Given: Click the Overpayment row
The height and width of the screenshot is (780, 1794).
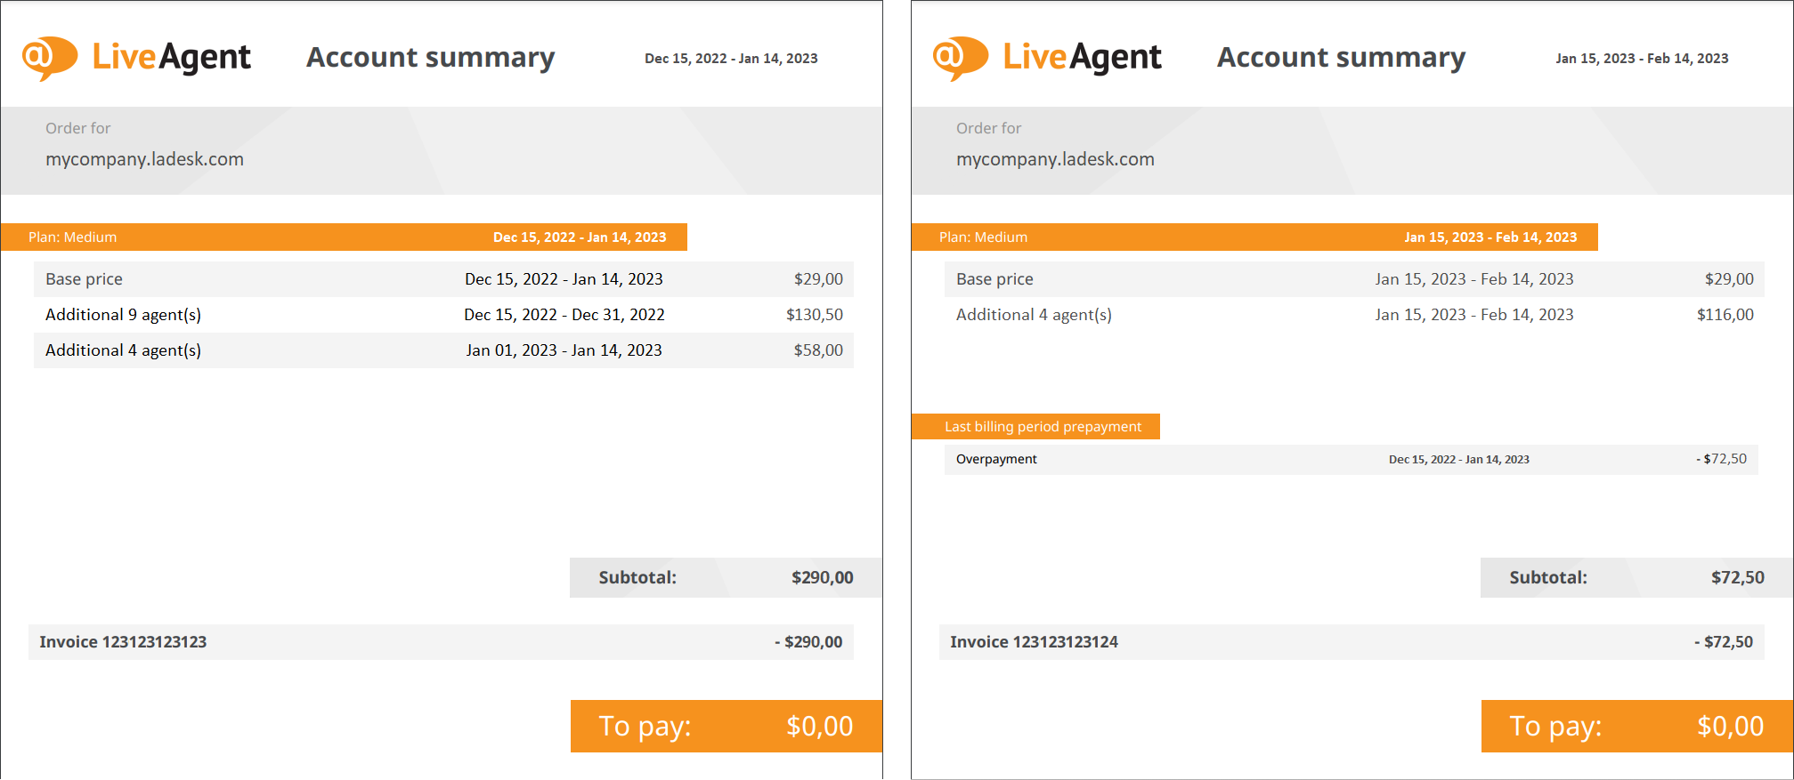Looking at the screenshot, I should tap(1351, 459).
